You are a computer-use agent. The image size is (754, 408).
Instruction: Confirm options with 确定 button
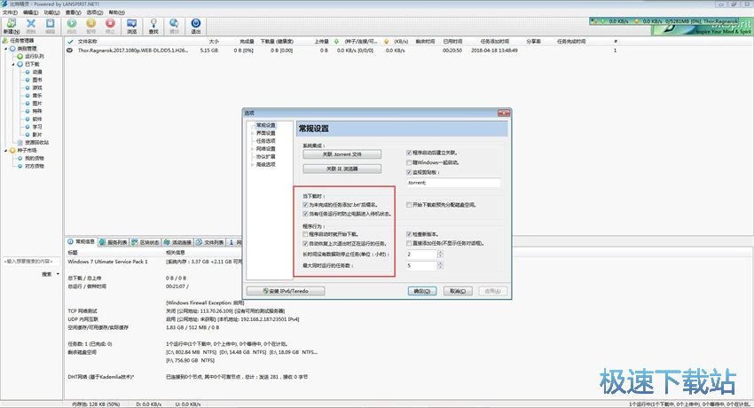422,291
